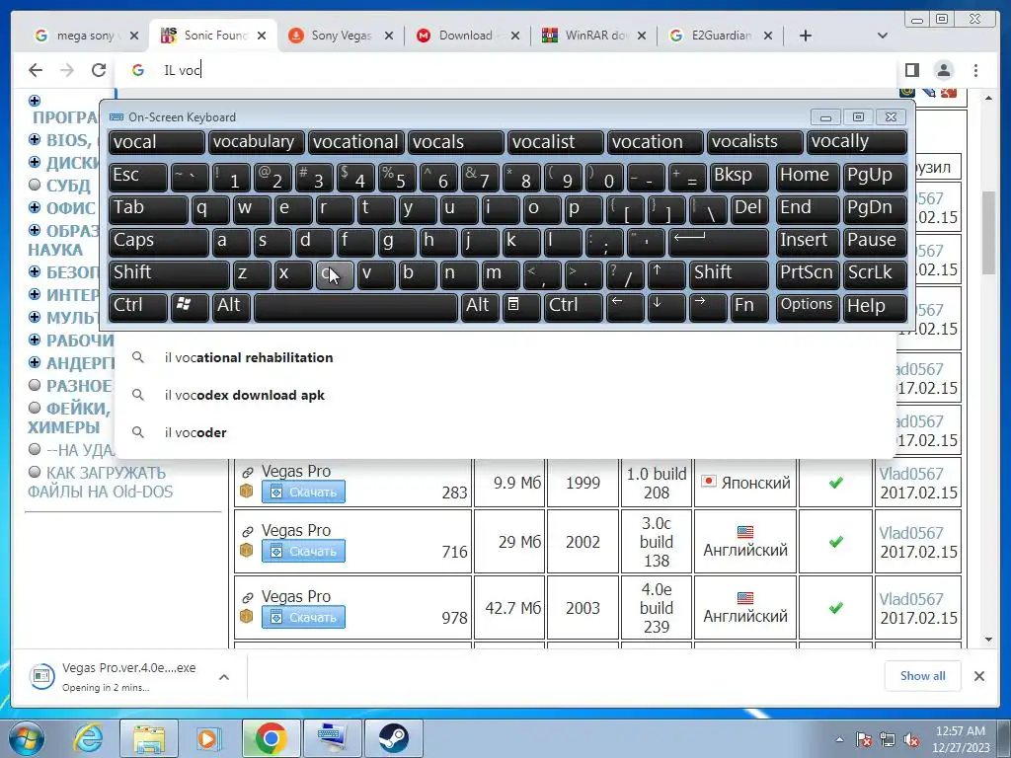Choose the 'vocational' word prediction
1011x758 pixels.
pyautogui.click(x=355, y=142)
